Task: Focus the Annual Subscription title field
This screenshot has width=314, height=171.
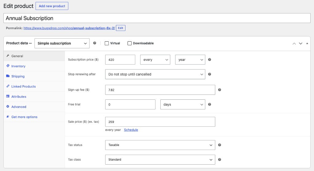Action: [157, 18]
